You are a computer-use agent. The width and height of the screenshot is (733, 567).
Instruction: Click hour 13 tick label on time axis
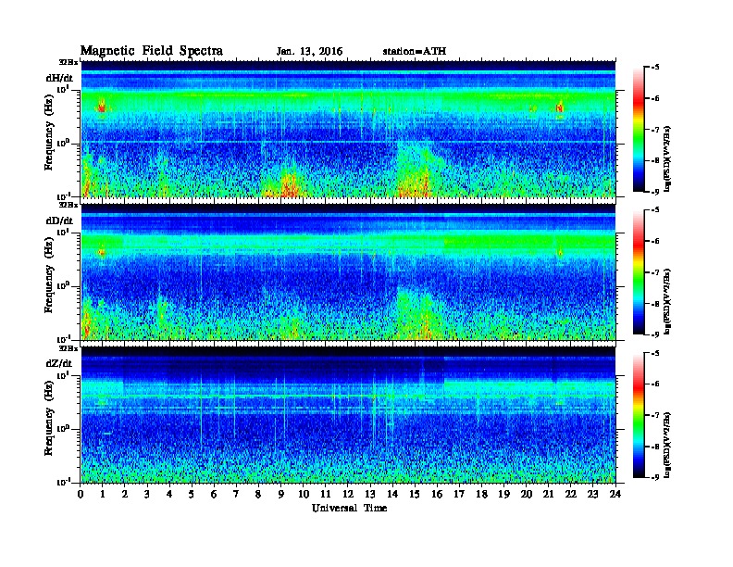pos(370,494)
